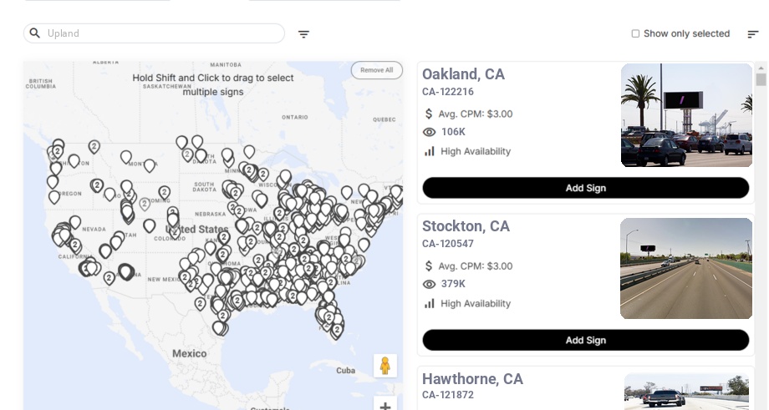Click Stockton impressions eye icon
Viewport: 769px width, 410px height.
pyautogui.click(x=430, y=284)
